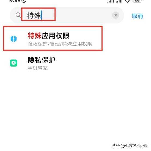Tap the 19:45 clock in status bar
The height and width of the screenshot is (151, 151).
coord(14,1)
